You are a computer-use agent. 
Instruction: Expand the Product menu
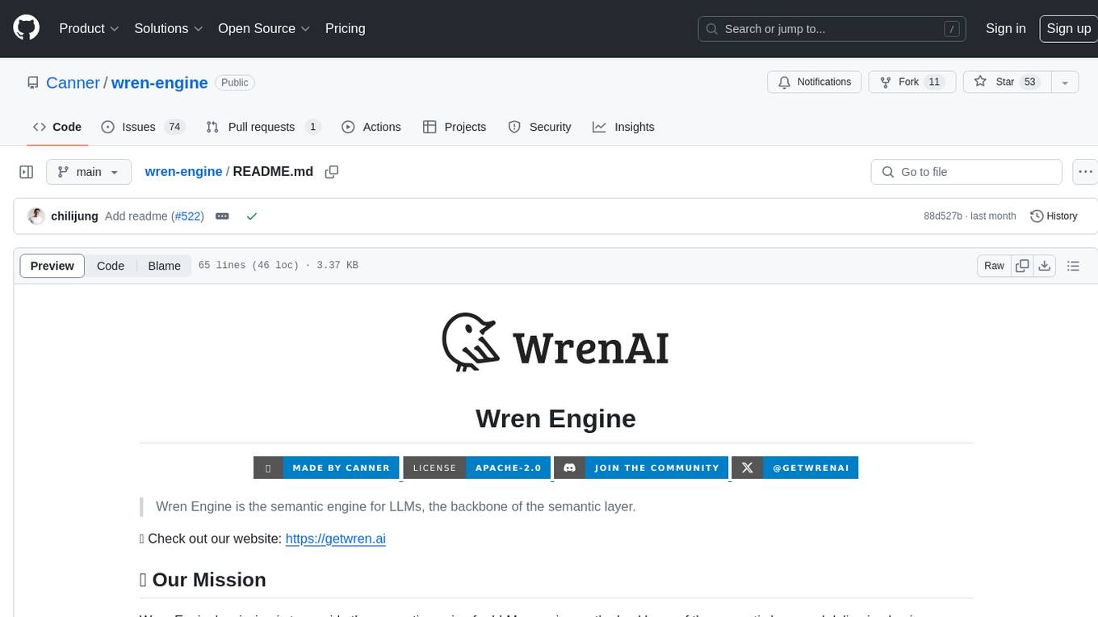[x=89, y=28]
